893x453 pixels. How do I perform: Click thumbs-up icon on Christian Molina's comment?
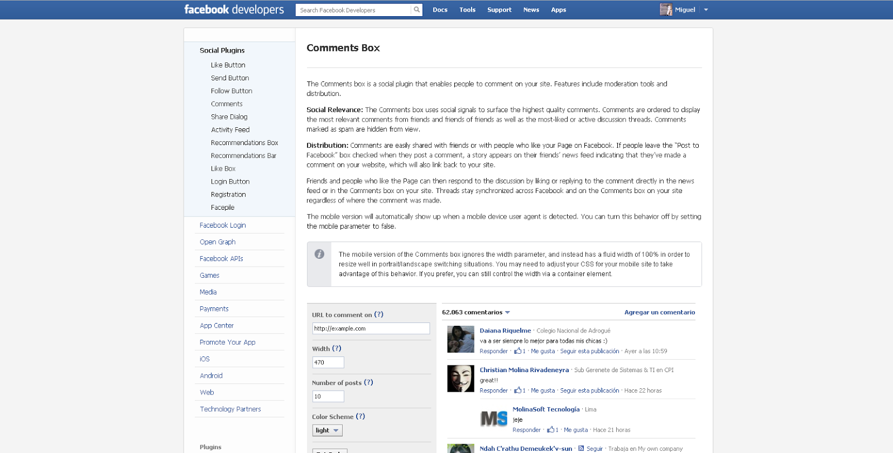517,390
